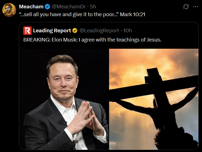
Task: Click the Leading Report red logo avatar
Action: click(27, 31)
